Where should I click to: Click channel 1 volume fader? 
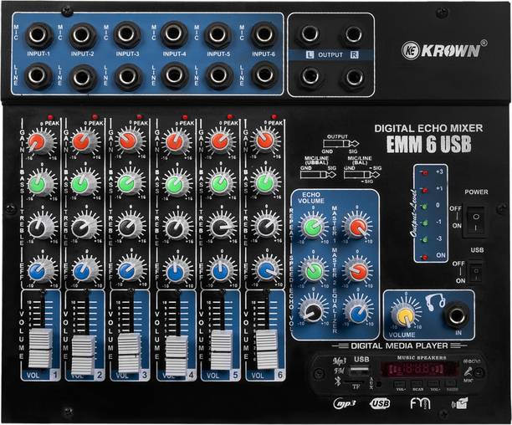coord(40,348)
